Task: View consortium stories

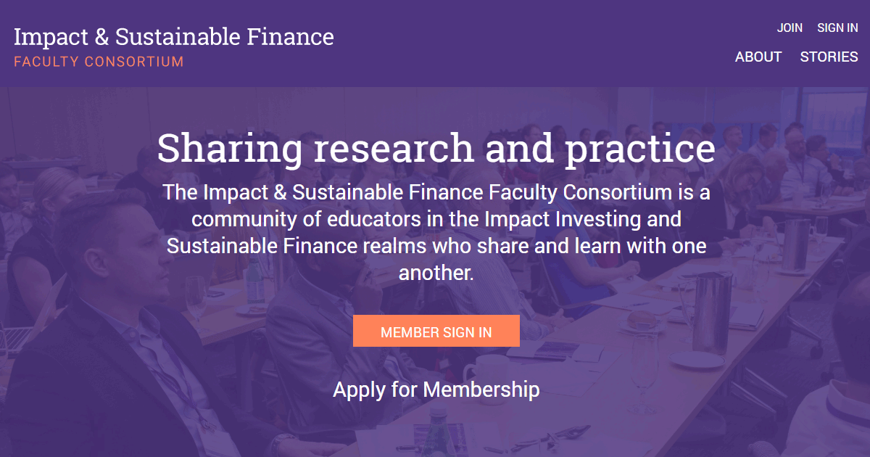Action: [x=829, y=57]
